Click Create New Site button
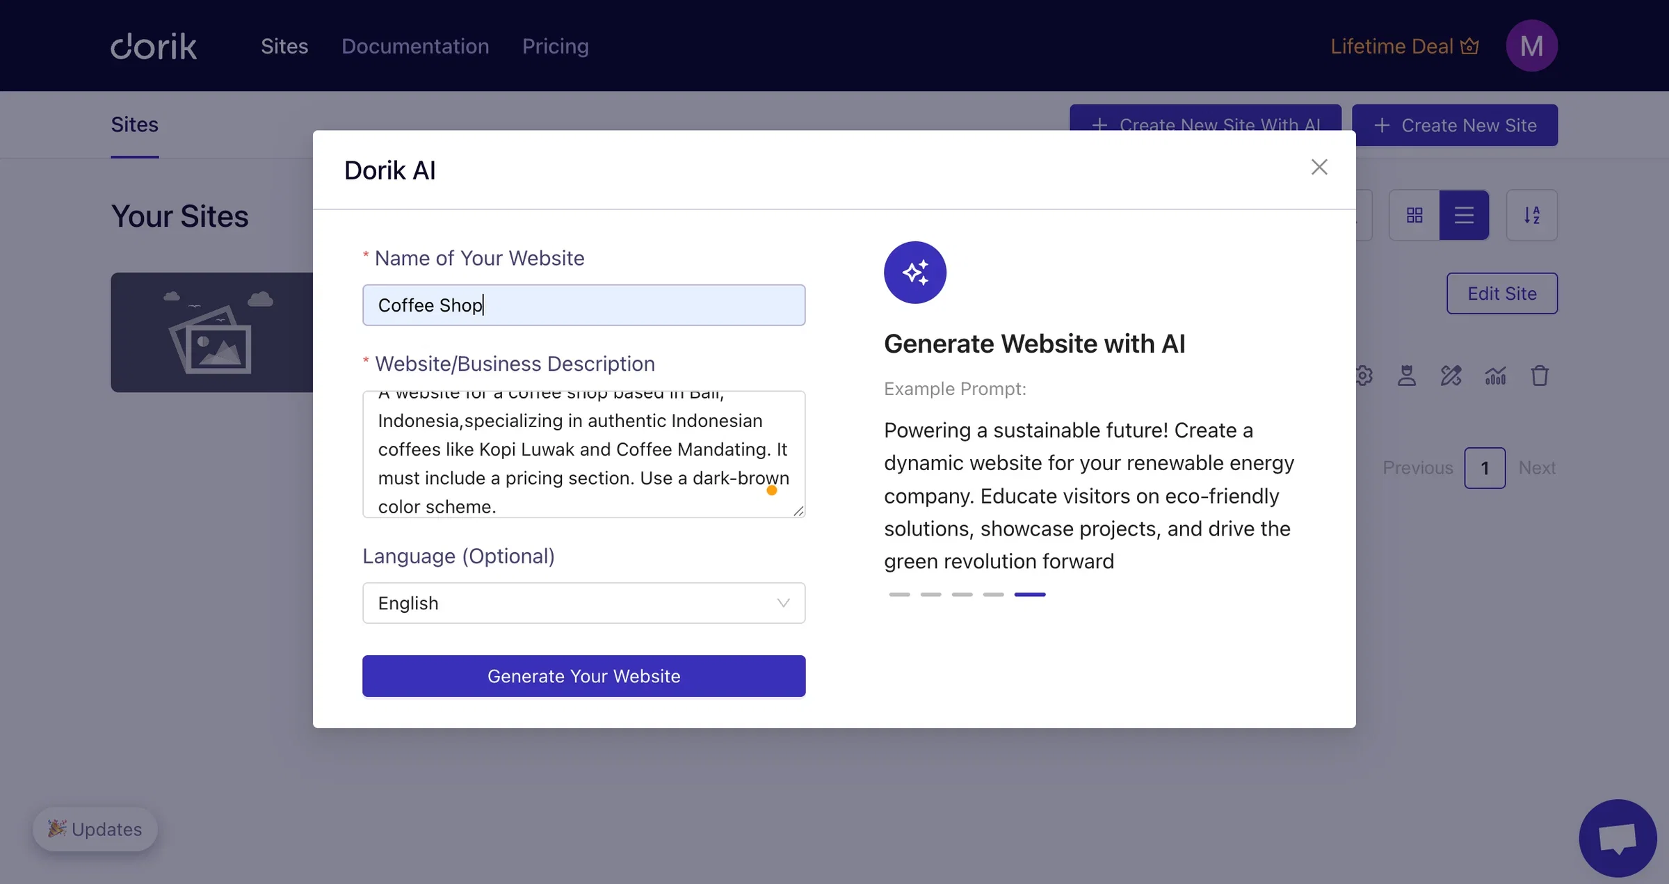 [1455, 125]
